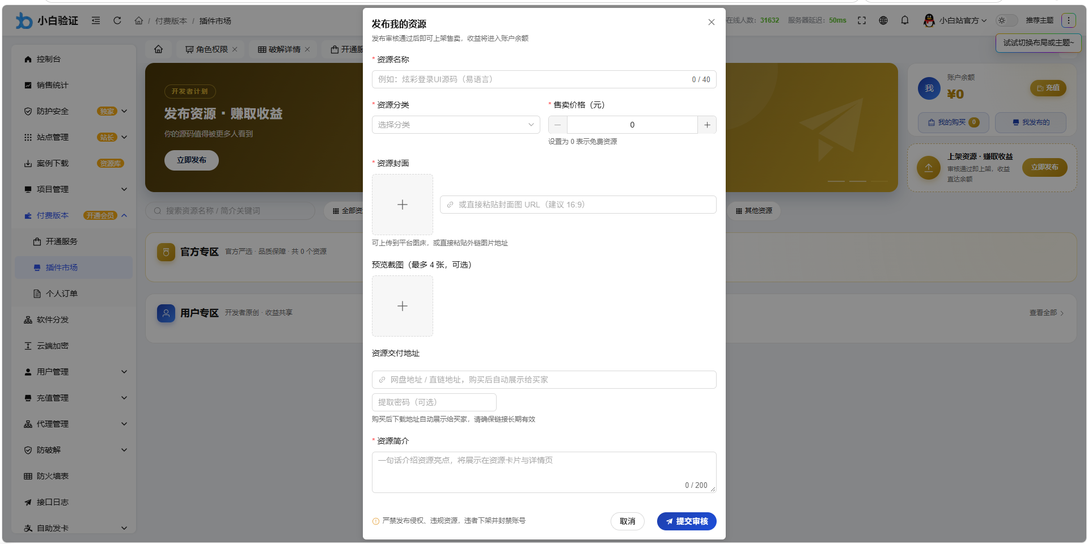Open the three-dot settings icon
Image resolution: width=1088 pixels, height=544 pixels.
[x=1069, y=20]
